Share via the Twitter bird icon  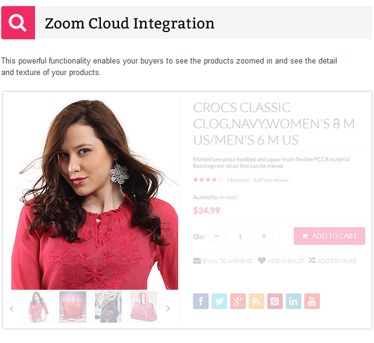pyautogui.click(x=219, y=301)
